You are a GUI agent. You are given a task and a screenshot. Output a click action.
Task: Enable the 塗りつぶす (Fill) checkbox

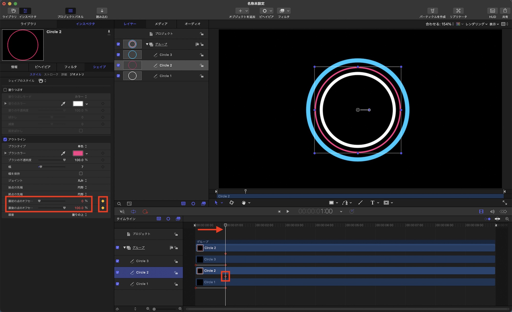pyautogui.click(x=5, y=90)
